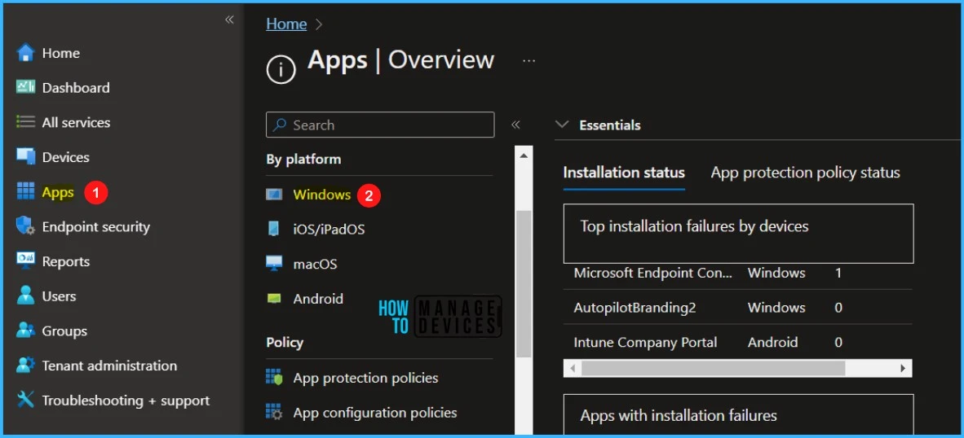
Task: Click the Windows platform icon
Action: coord(273,195)
